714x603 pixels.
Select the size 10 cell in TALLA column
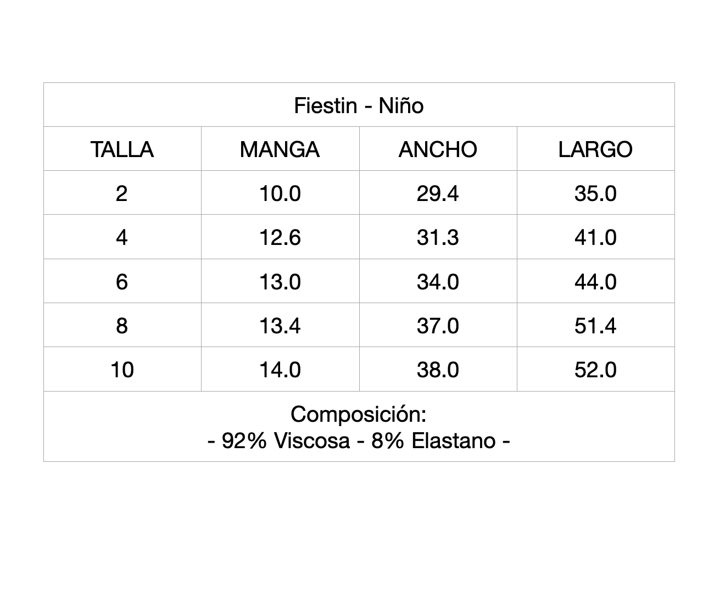[x=122, y=370]
